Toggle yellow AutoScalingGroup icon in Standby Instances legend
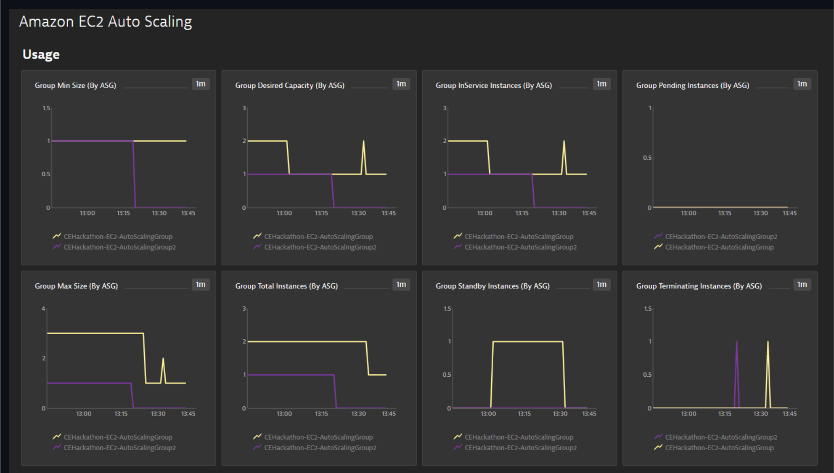Viewport: 834px width, 473px height. (458, 437)
